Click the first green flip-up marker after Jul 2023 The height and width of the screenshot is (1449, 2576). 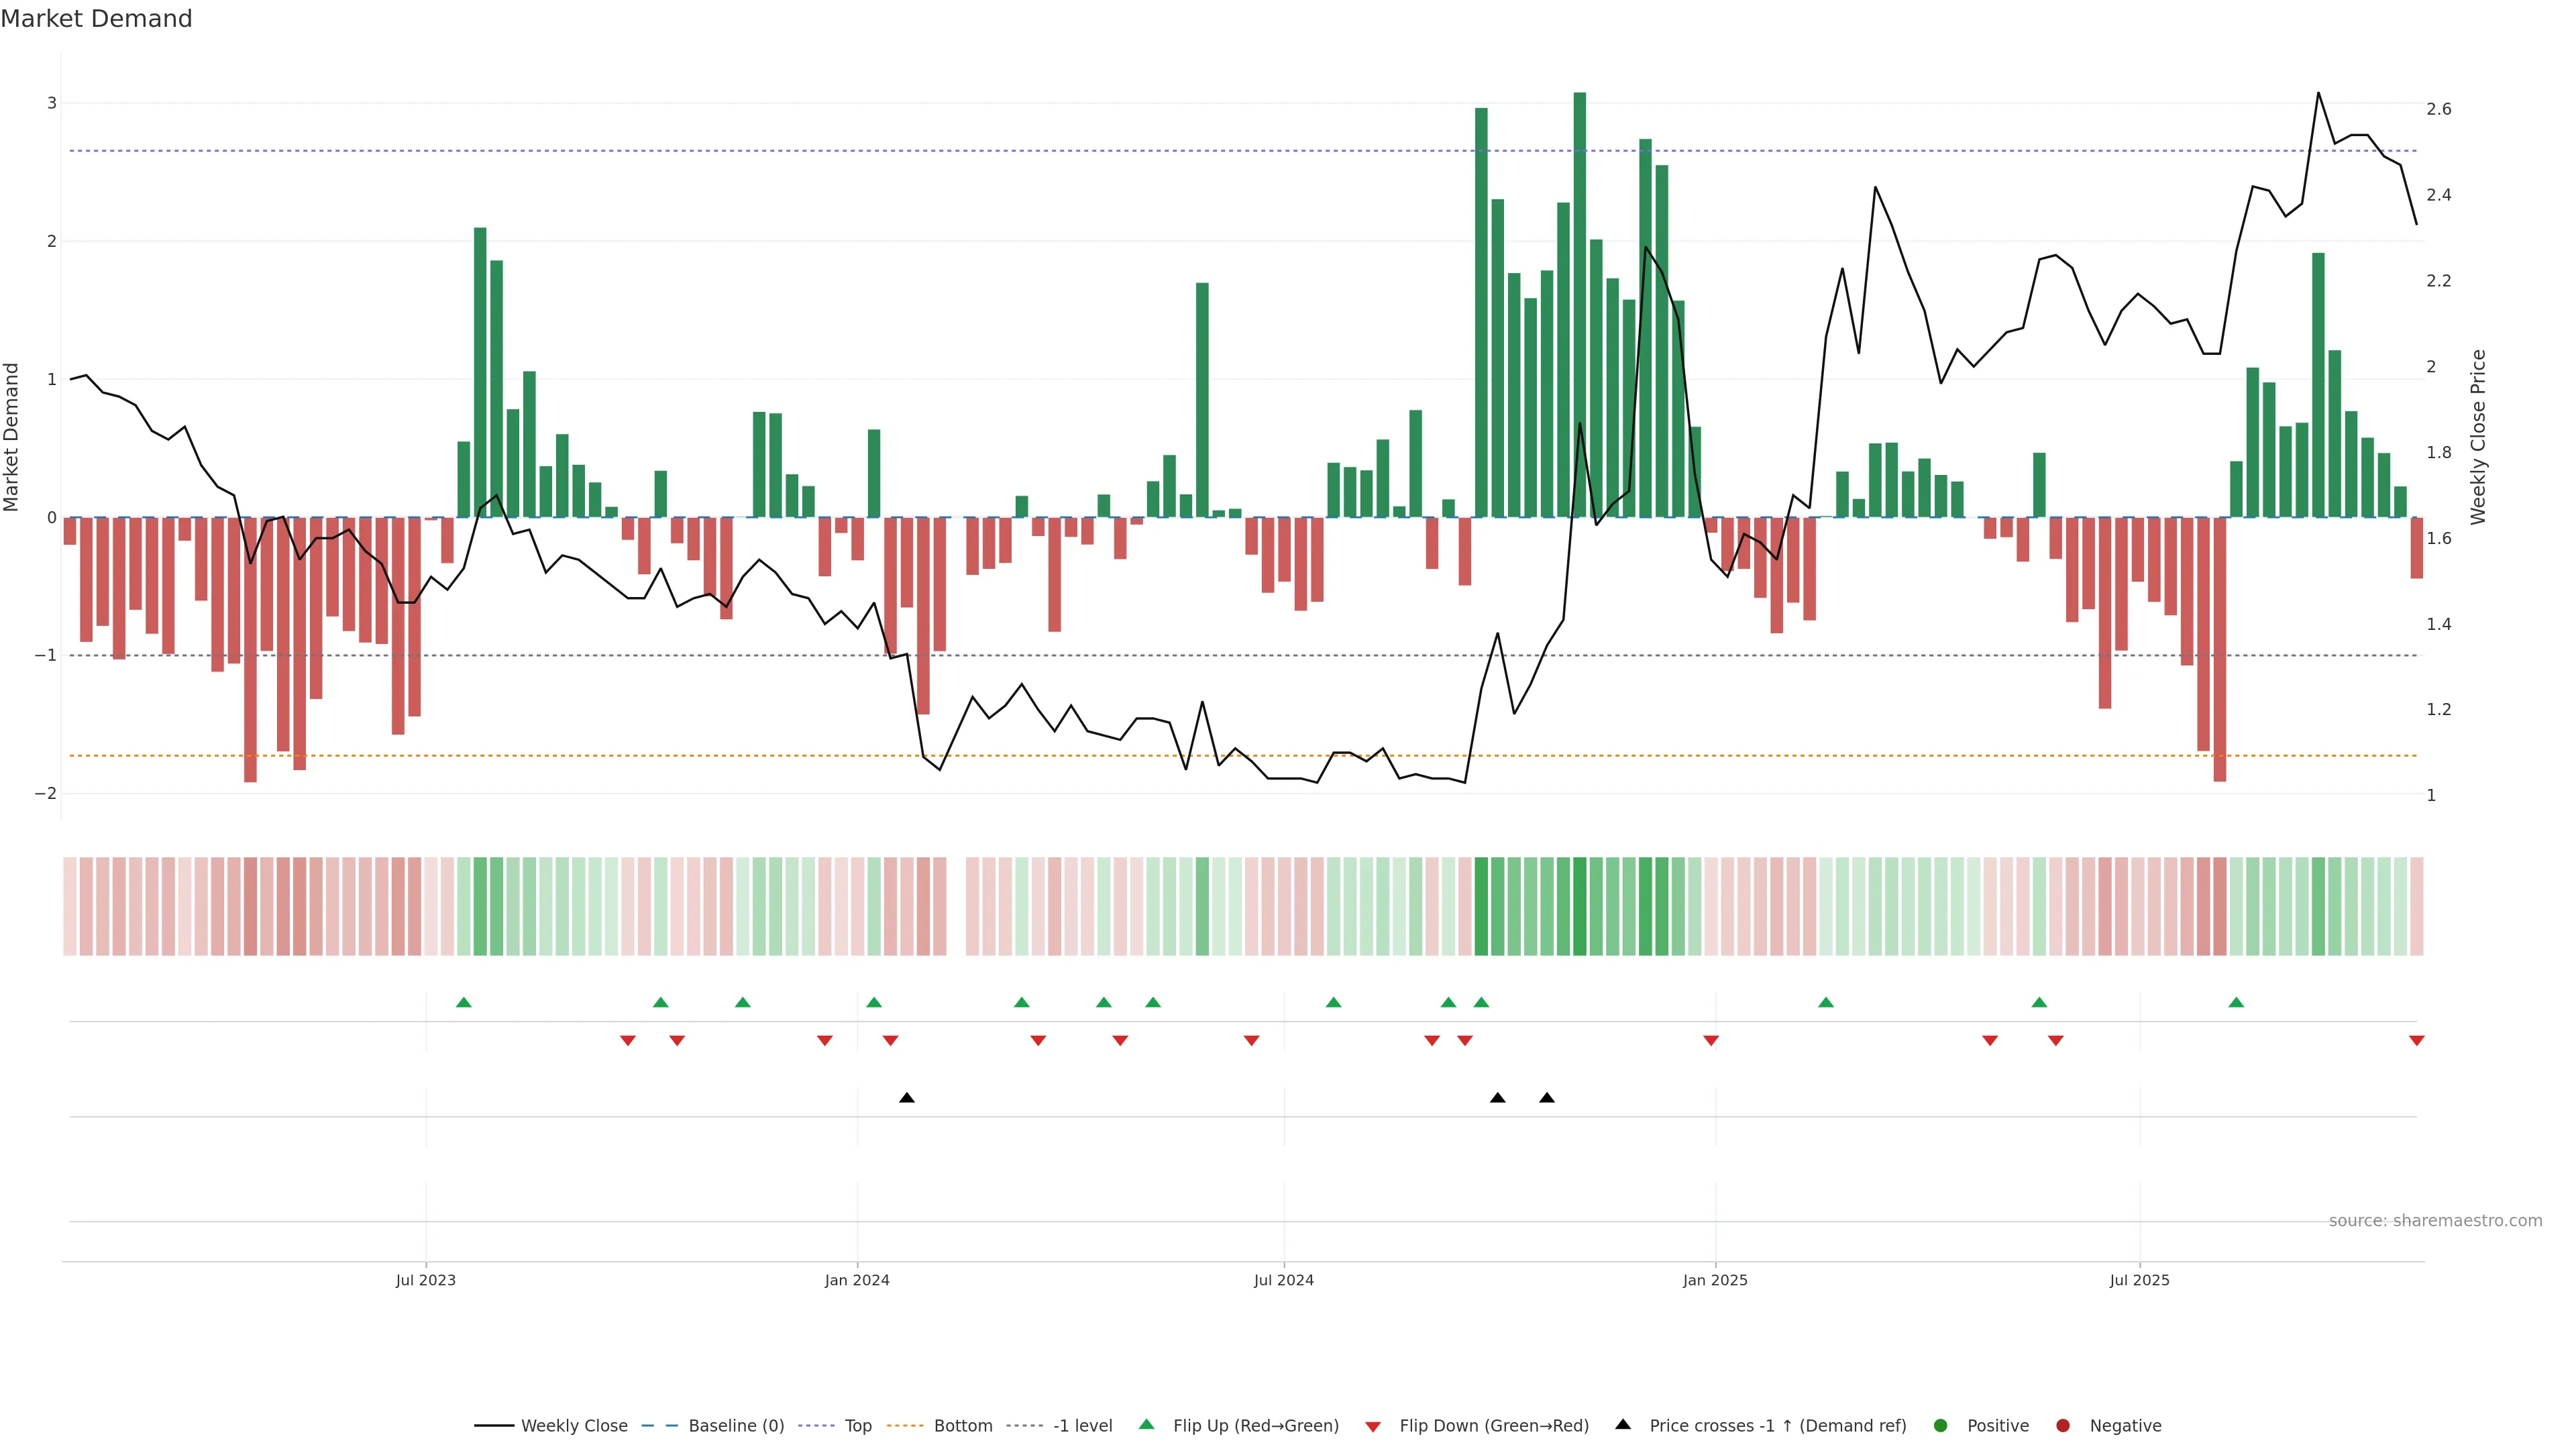(463, 1002)
